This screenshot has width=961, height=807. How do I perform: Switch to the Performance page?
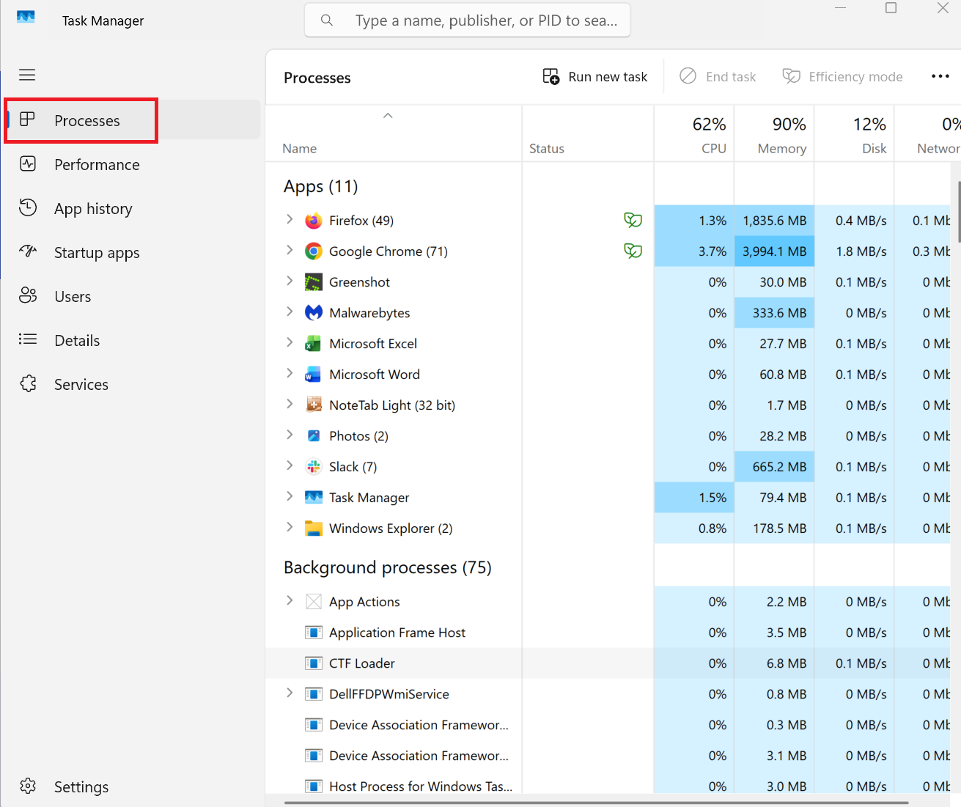point(133,165)
